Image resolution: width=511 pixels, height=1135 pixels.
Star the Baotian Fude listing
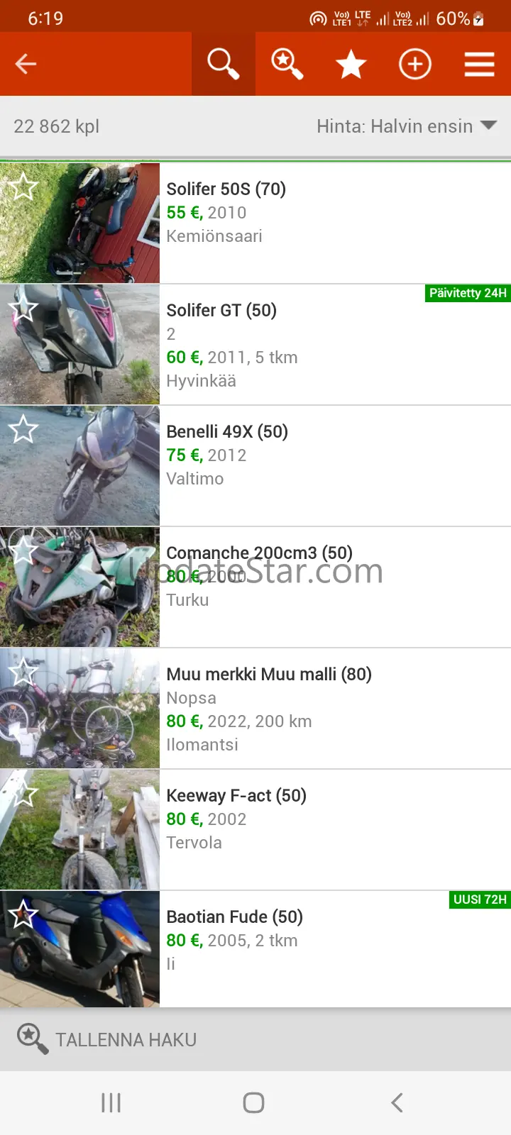click(x=23, y=914)
